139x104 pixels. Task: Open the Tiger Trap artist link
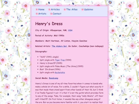[x=60, y=60]
